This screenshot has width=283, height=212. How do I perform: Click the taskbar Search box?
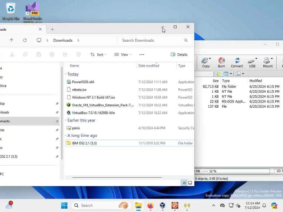[x=101, y=205]
